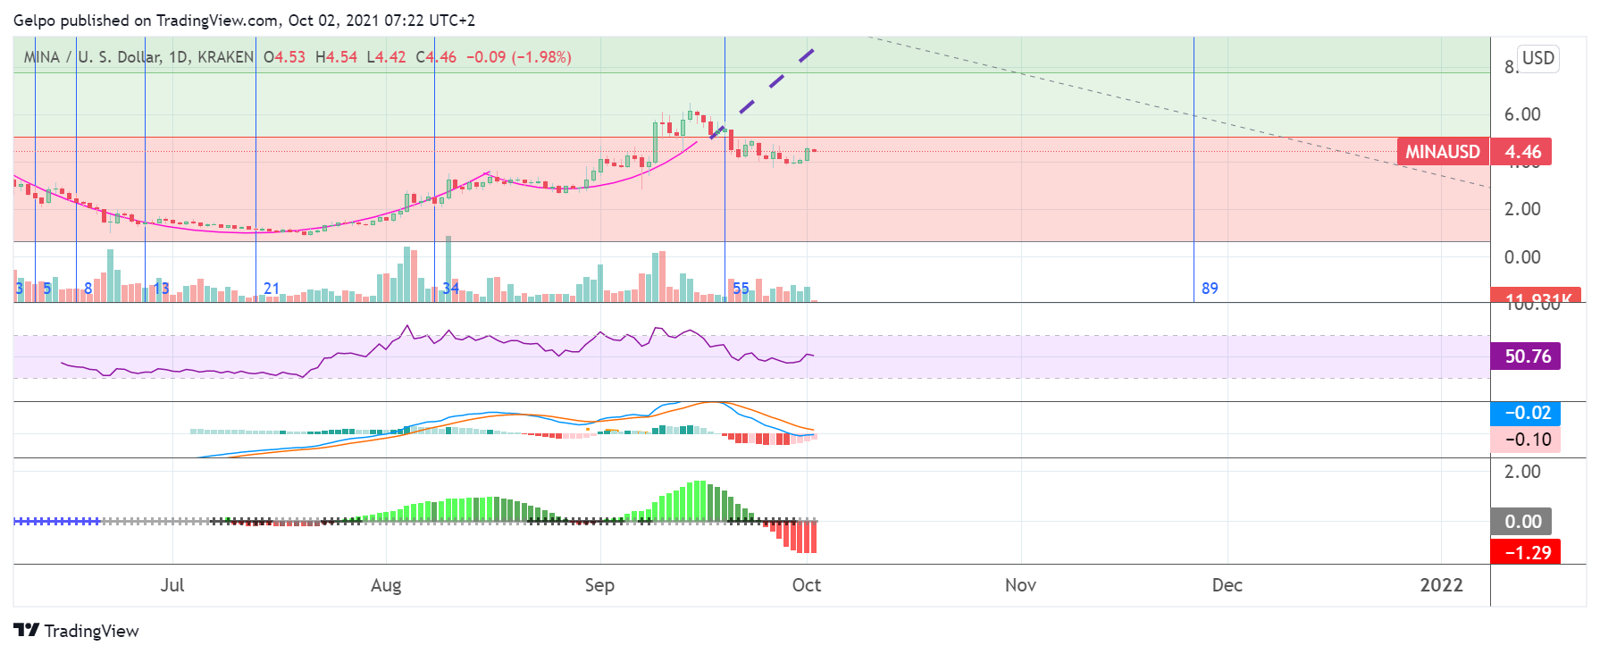This screenshot has height=654, width=1600.
Task: Click the Fibonacci time marker 34
Action: tap(451, 289)
